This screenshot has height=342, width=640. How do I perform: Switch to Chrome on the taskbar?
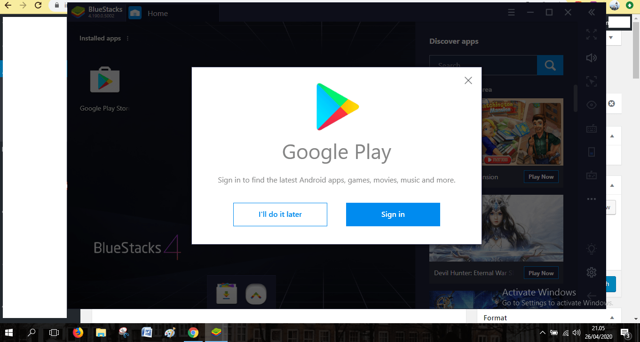tap(193, 333)
